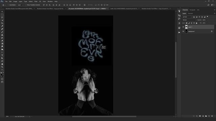This screenshot has height=121, width=216.
Task: Select the Smudge tool
Action: click(x=2, y=46)
